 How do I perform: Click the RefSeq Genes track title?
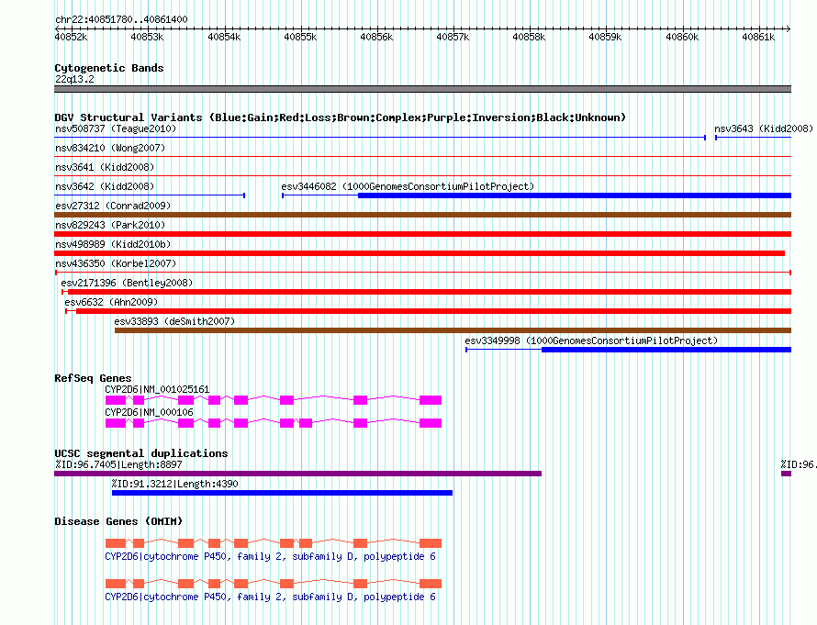(x=93, y=378)
